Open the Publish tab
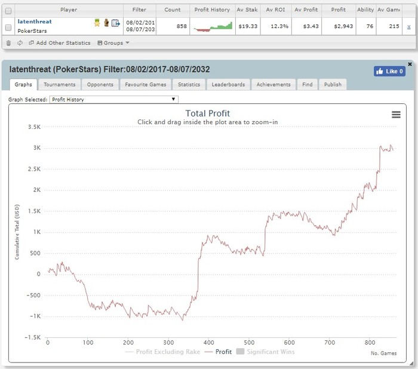 333,85
